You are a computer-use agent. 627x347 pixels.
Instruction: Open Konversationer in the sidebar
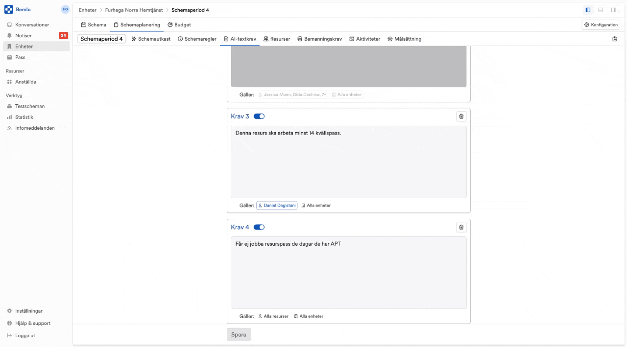pos(36,24)
